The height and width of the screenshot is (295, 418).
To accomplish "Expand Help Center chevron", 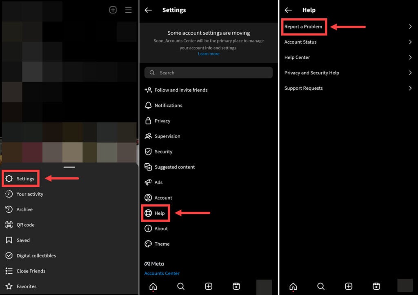I will [x=410, y=58].
